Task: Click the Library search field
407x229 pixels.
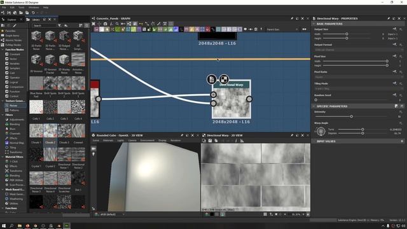Action: tap(44, 25)
